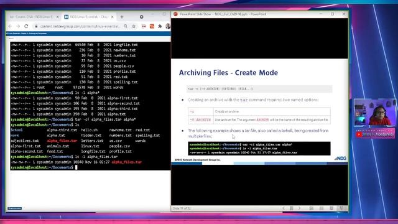The image size is (398, 224).
Task: Switch to Reading view in PowerPoint status bar
Action: [x=331, y=208]
